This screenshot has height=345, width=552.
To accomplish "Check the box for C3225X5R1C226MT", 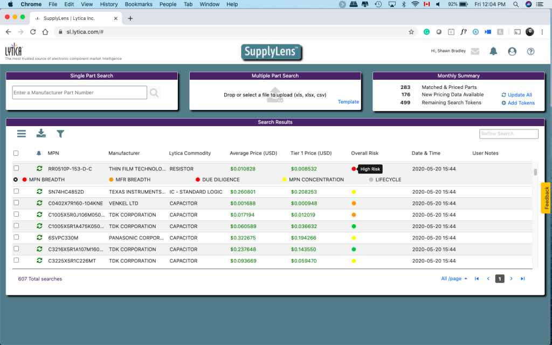I will click(16, 260).
